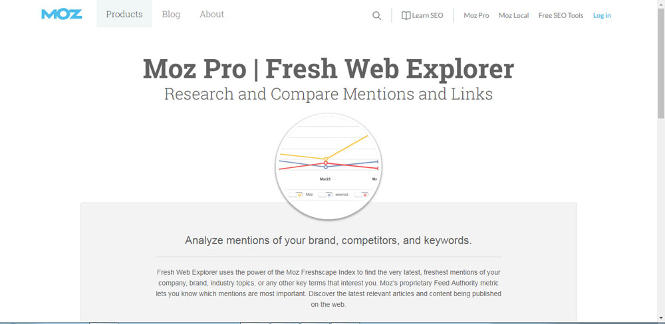
Task: Click the Log in link
Action: (x=602, y=15)
